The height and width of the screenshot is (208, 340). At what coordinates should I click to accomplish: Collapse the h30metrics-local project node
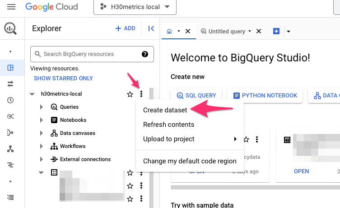(32, 94)
